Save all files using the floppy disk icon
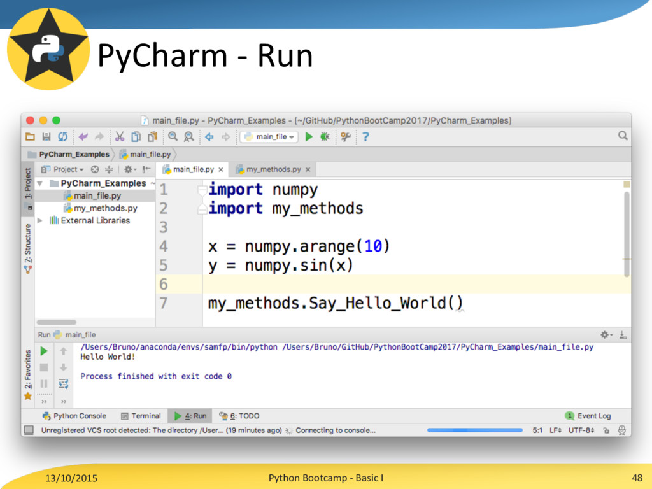652x489 pixels. [x=46, y=137]
